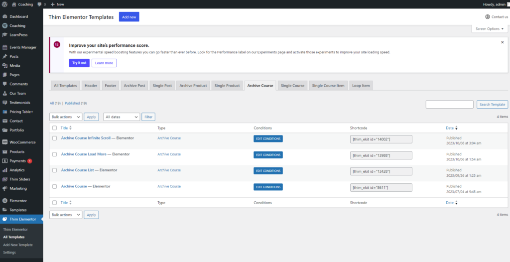The width and height of the screenshot is (510, 262).
Task: Click the Contact us link
Action: [x=497, y=17]
